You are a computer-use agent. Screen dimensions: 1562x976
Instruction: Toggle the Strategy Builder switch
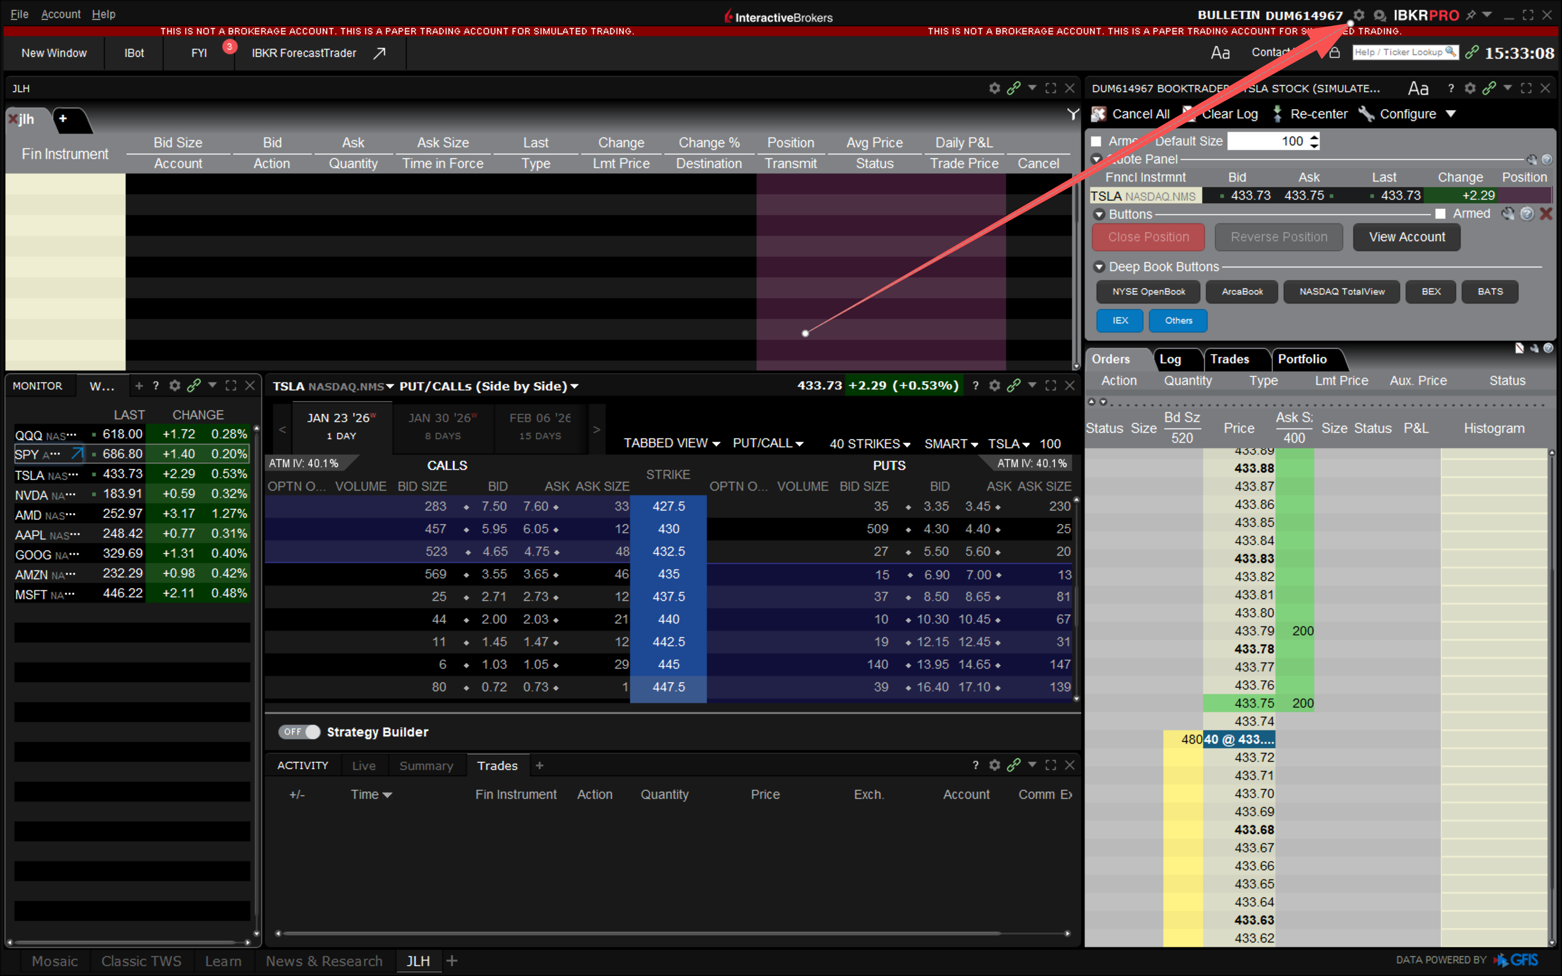click(x=299, y=732)
